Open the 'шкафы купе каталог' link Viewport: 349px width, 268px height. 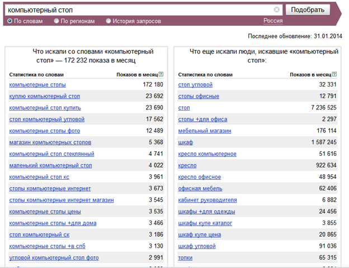pos(205,223)
